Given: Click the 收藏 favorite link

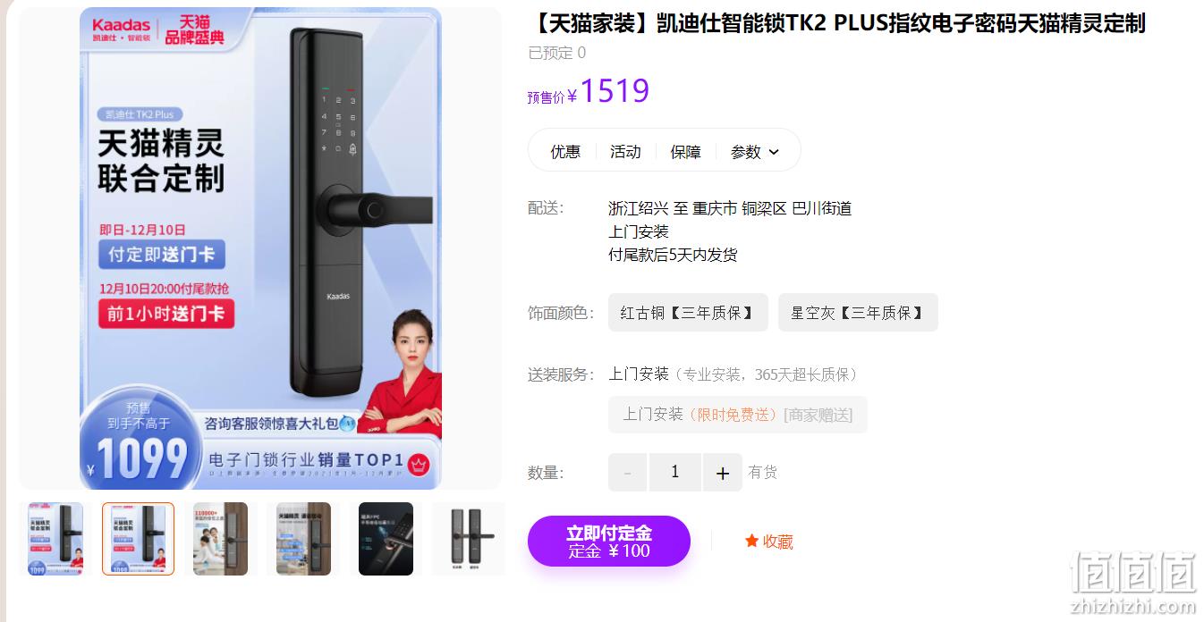Looking at the screenshot, I should click(x=768, y=541).
